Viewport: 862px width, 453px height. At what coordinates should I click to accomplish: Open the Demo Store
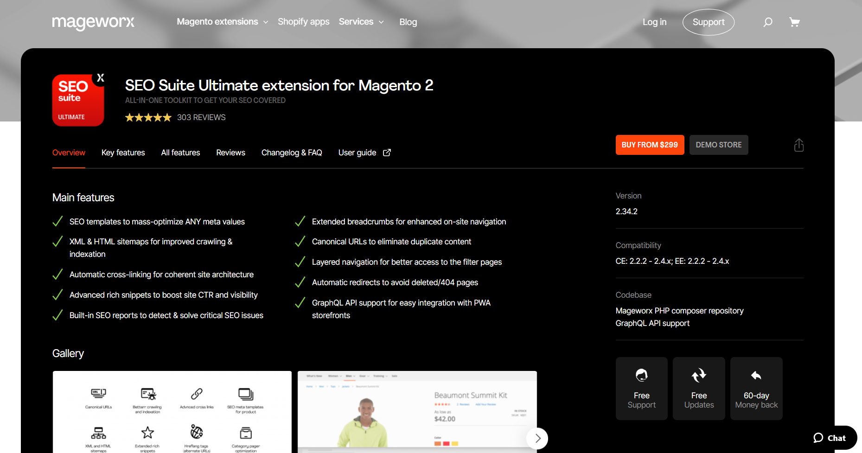[719, 145]
